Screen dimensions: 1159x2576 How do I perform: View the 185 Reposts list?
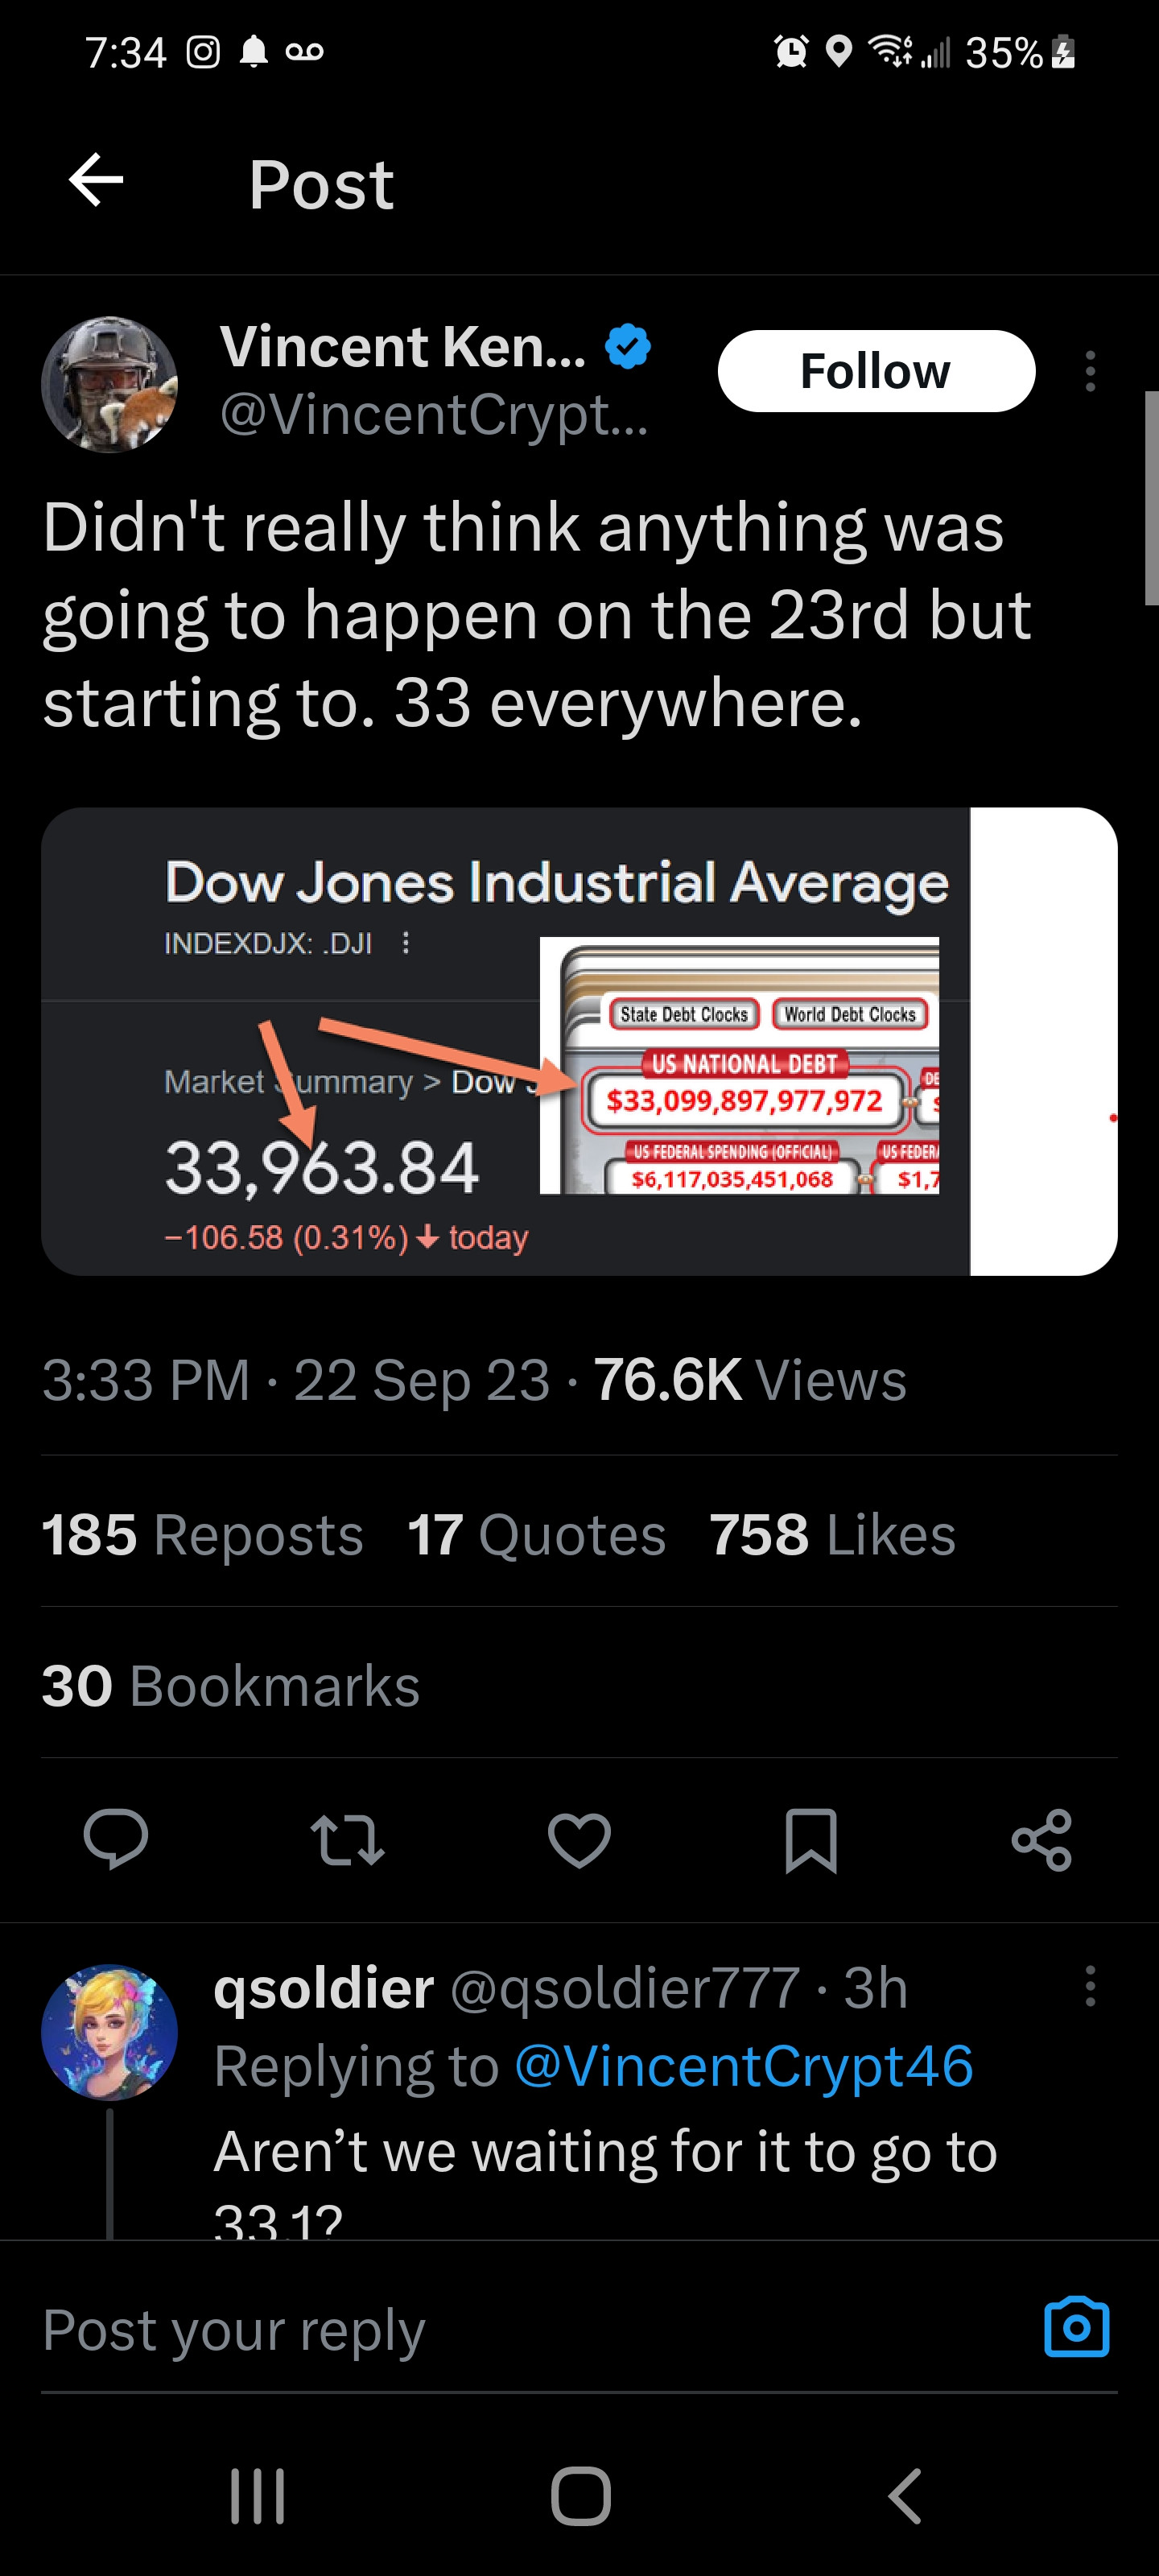202,1534
